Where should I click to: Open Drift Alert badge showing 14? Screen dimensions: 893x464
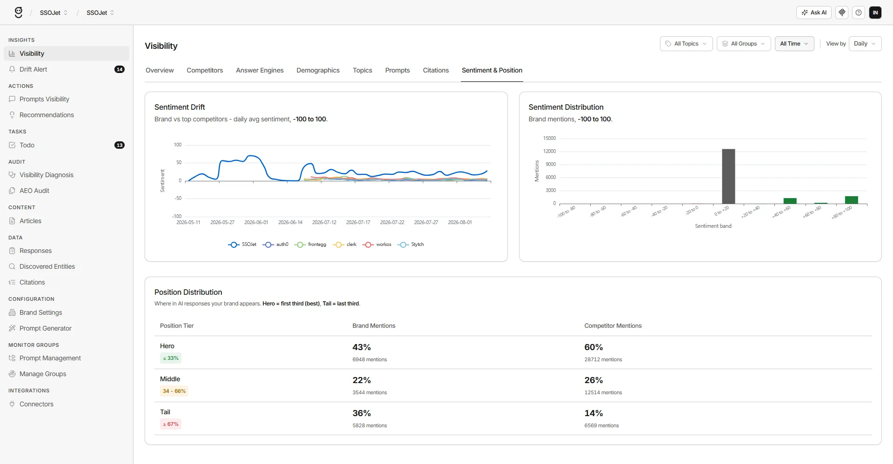(120, 69)
